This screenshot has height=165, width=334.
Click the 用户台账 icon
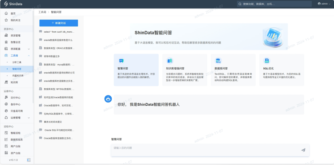tap(6, 146)
